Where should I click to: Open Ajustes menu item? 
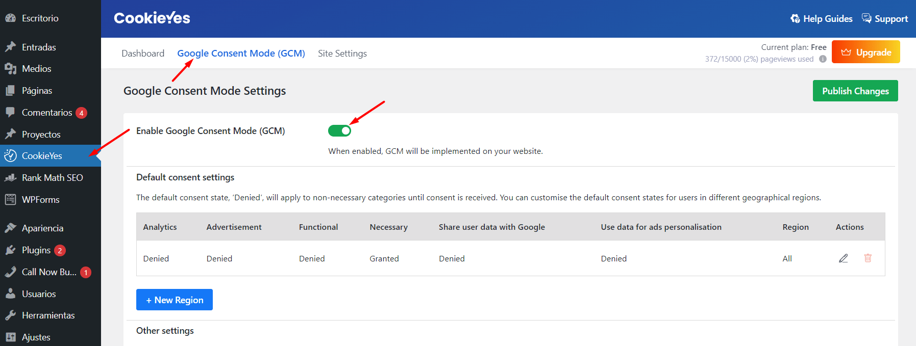(51, 337)
